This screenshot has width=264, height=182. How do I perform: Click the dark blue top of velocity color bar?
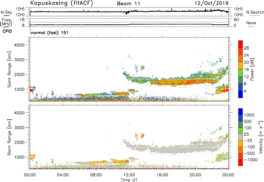(x=241, y=112)
